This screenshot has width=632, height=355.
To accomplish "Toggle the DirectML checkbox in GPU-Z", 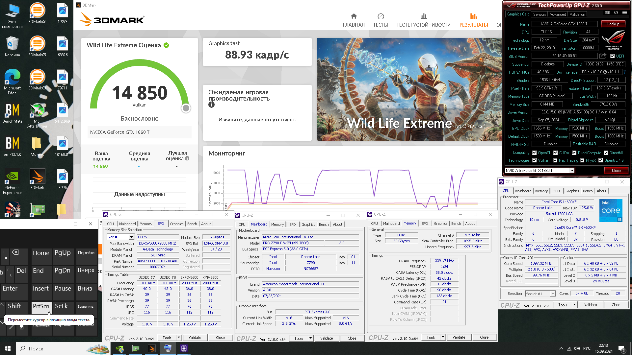I will pos(606,153).
